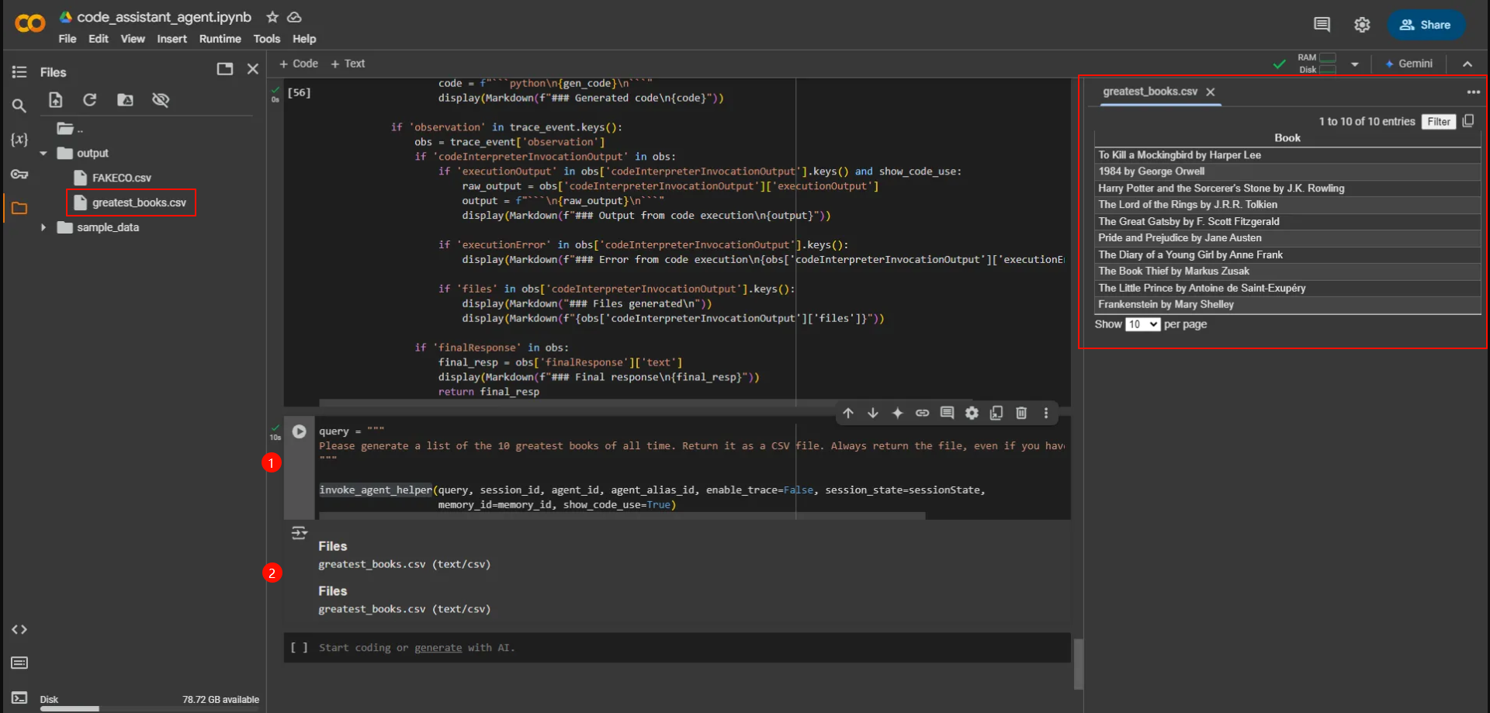Image resolution: width=1490 pixels, height=713 pixels.
Task: Open Files pane in new window
Action: (225, 69)
